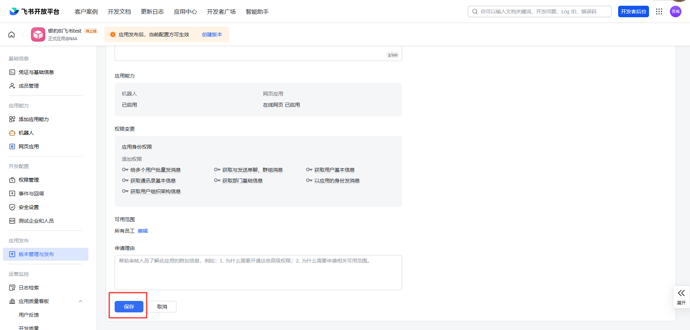This screenshot has width=690, height=330.
Task: Click the blue 保存 button
Action: pos(129,307)
